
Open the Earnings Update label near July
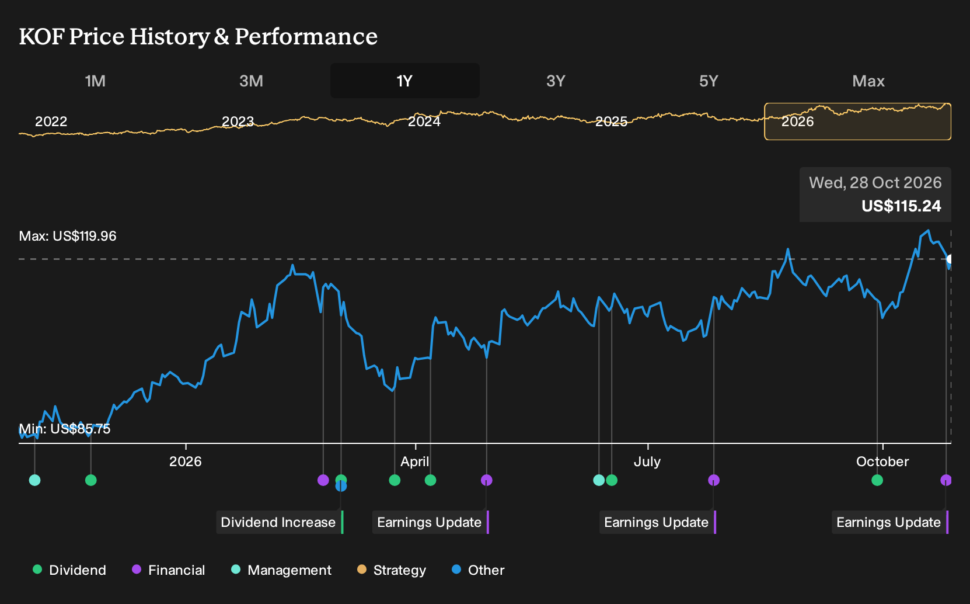tap(658, 522)
